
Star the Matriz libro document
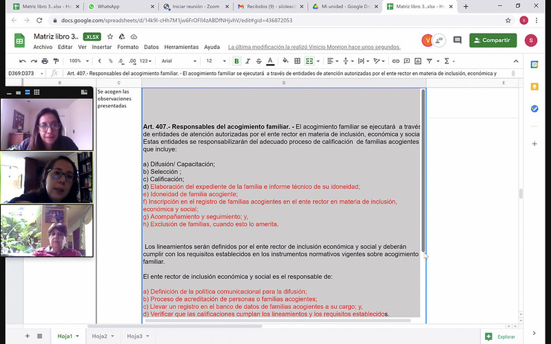click(x=110, y=36)
